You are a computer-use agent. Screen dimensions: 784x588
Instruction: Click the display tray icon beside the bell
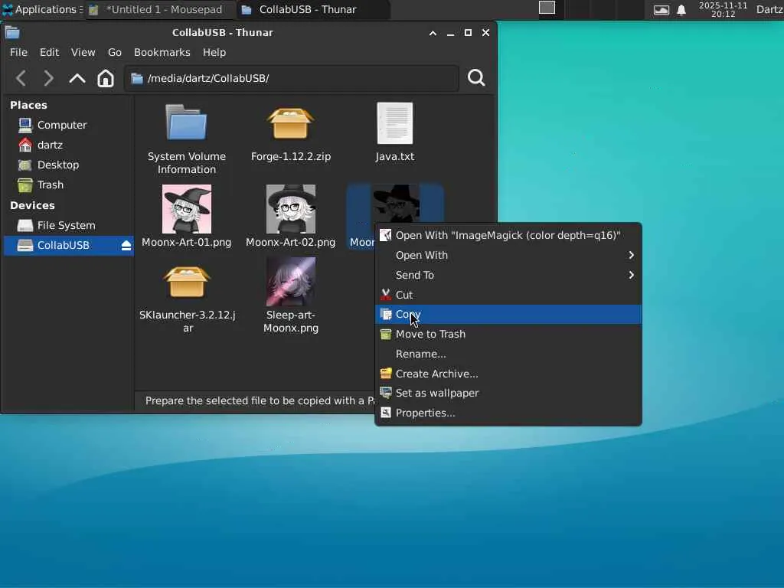click(661, 10)
